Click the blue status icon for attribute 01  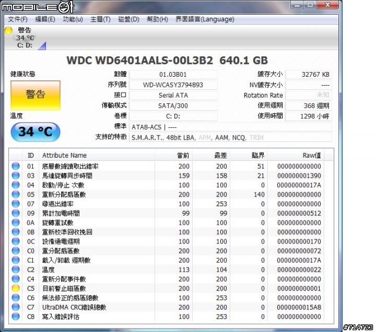(16, 166)
